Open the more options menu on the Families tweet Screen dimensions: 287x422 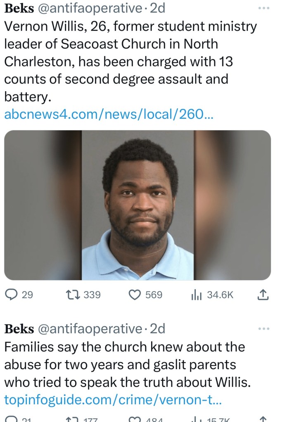[263, 329]
